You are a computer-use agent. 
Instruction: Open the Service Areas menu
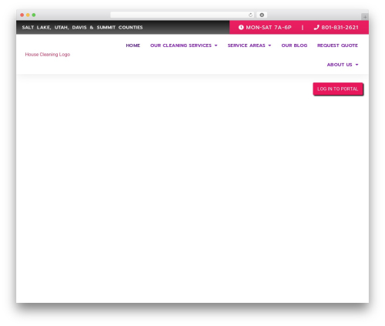(x=246, y=45)
